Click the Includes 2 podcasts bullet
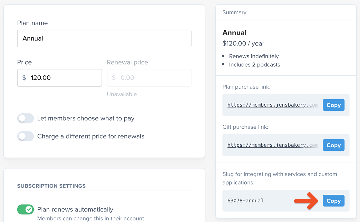The image size is (360, 222). point(254,65)
